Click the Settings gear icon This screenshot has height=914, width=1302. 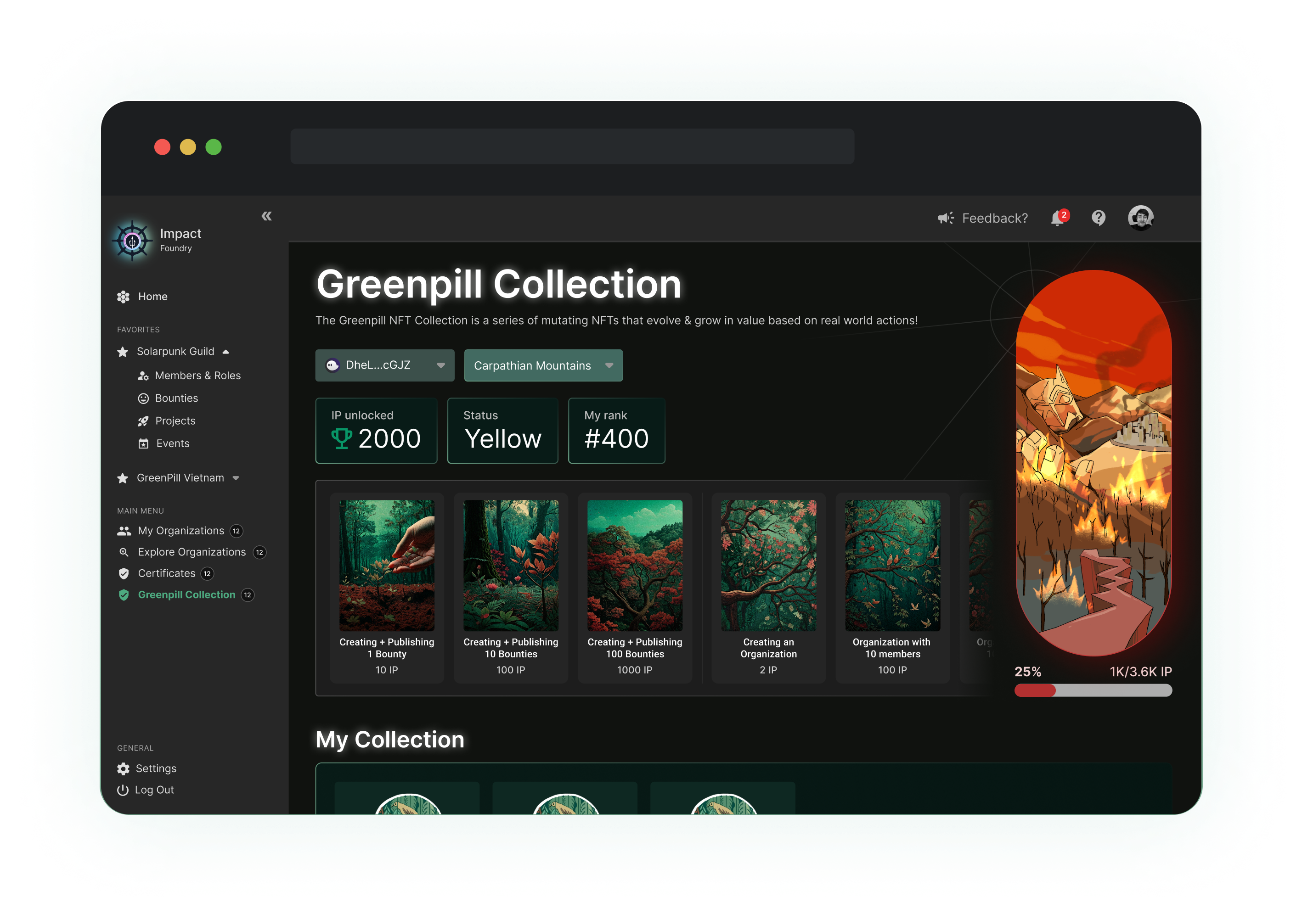point(123,769)
